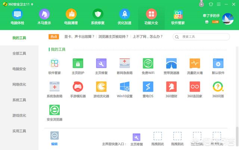Select 实用工具 sidebar tab
239x150 pixels.
coord(19,131)
